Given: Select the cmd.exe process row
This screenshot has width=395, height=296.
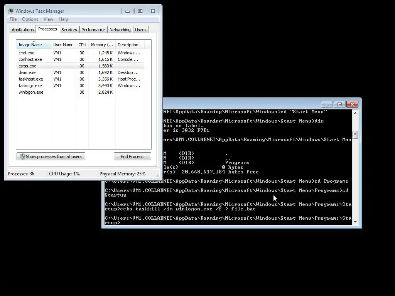Looking at the screenshot, I should (x=80, y=53).
